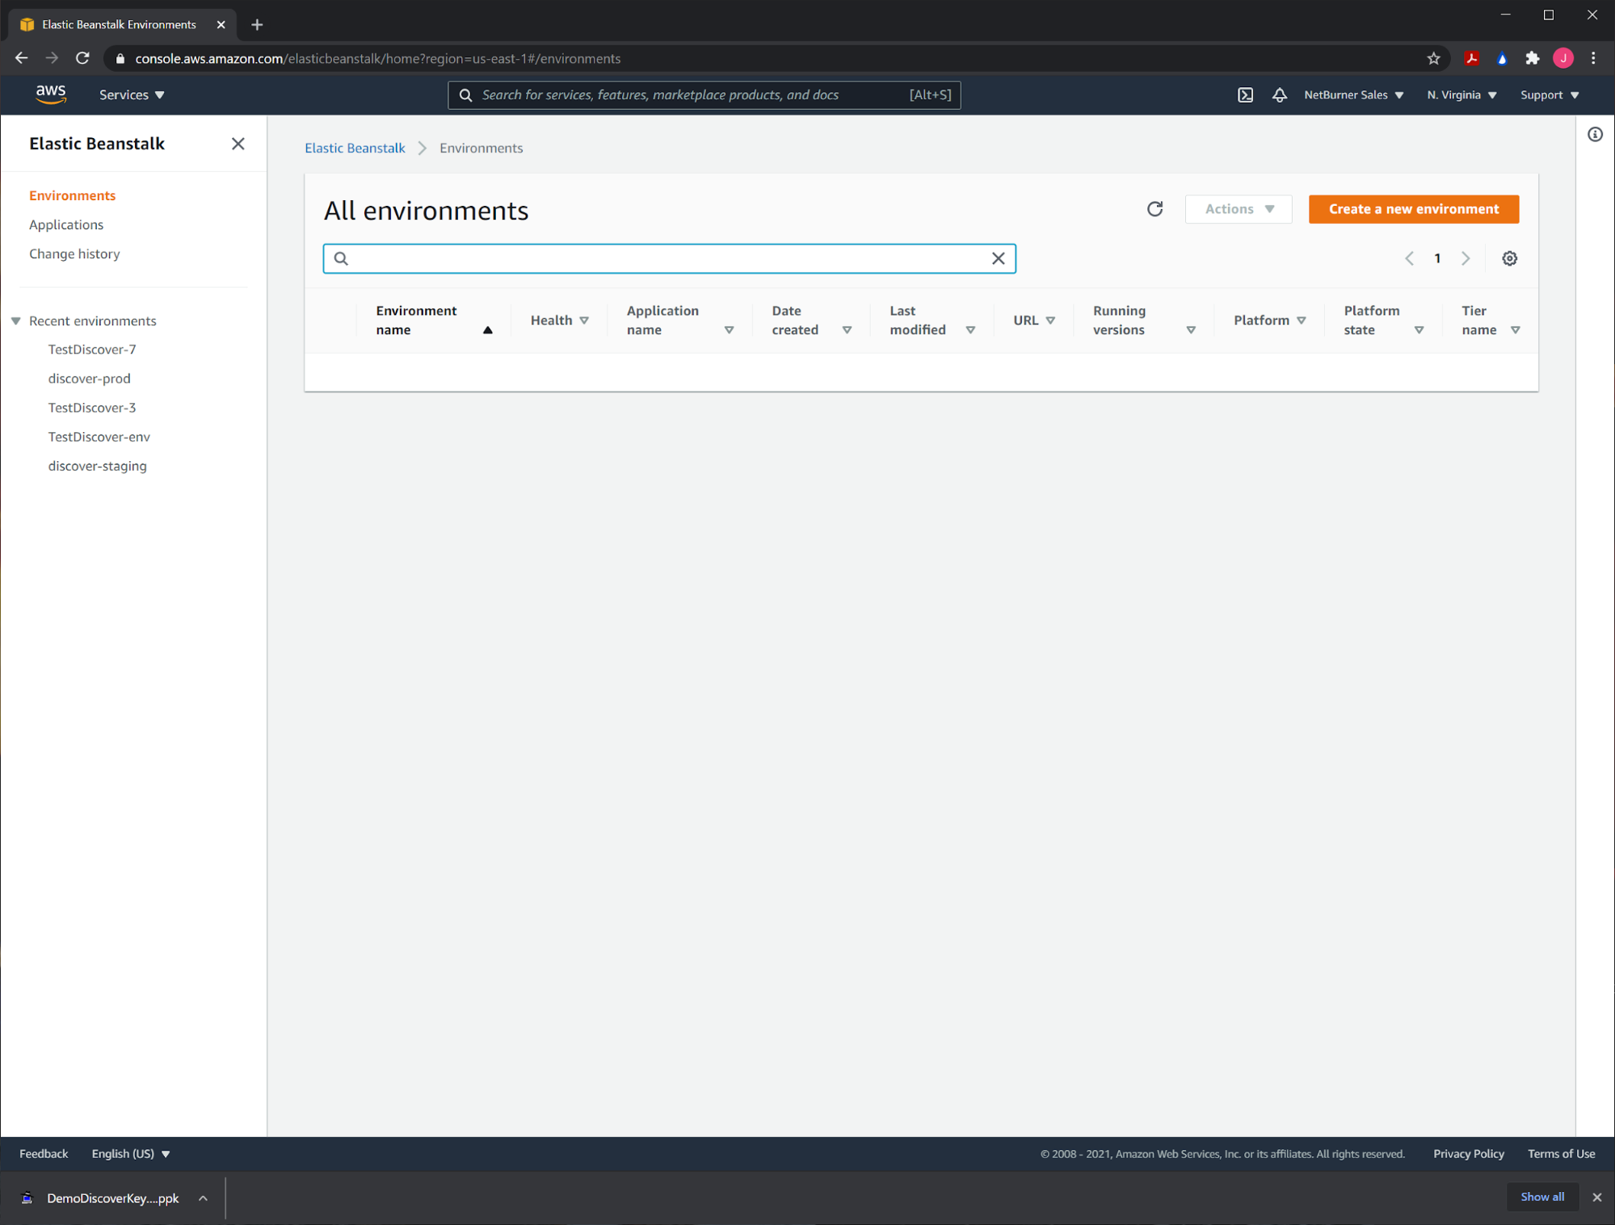1615x1225 pixels.
Task: Open AWS CloudShell terminal icon
Action: [1245, 95]
